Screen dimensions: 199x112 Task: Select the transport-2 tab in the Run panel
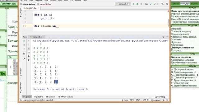click(37, 37)
